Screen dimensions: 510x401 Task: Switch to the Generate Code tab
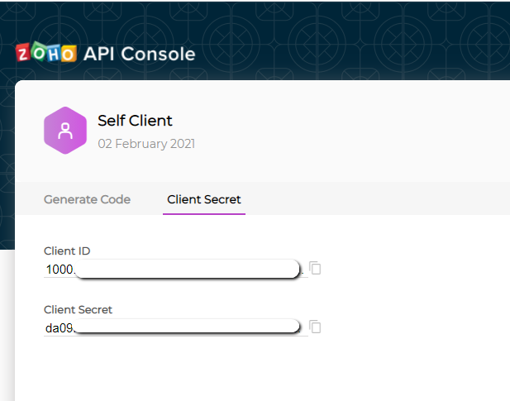(87, 199)
